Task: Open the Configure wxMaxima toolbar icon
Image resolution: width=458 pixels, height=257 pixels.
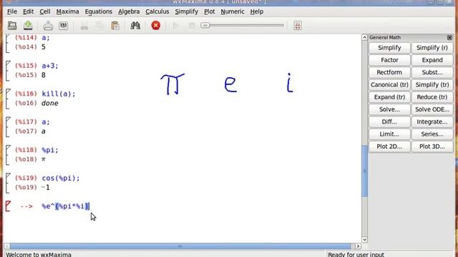Action: click(x=64, y=26)
